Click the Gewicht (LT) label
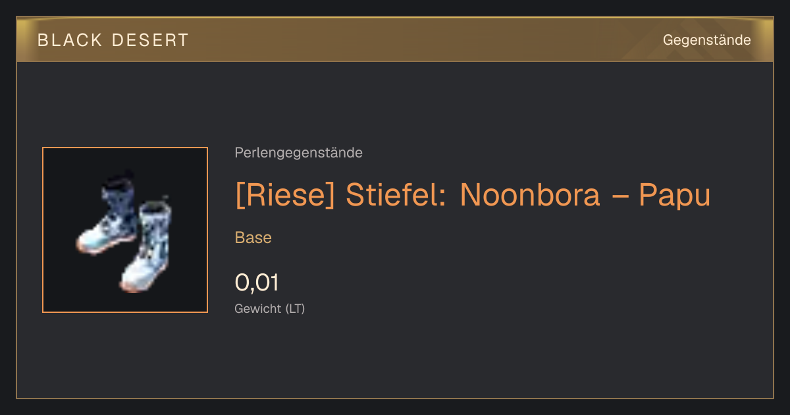 click(269, 308)
